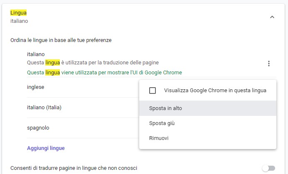
Task: Click highlighted lingua word in translation line
Action: [x=53, y=63]
